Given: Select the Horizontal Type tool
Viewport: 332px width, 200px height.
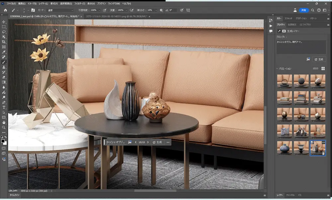Looking at the screenshot, I should [4, 107].
